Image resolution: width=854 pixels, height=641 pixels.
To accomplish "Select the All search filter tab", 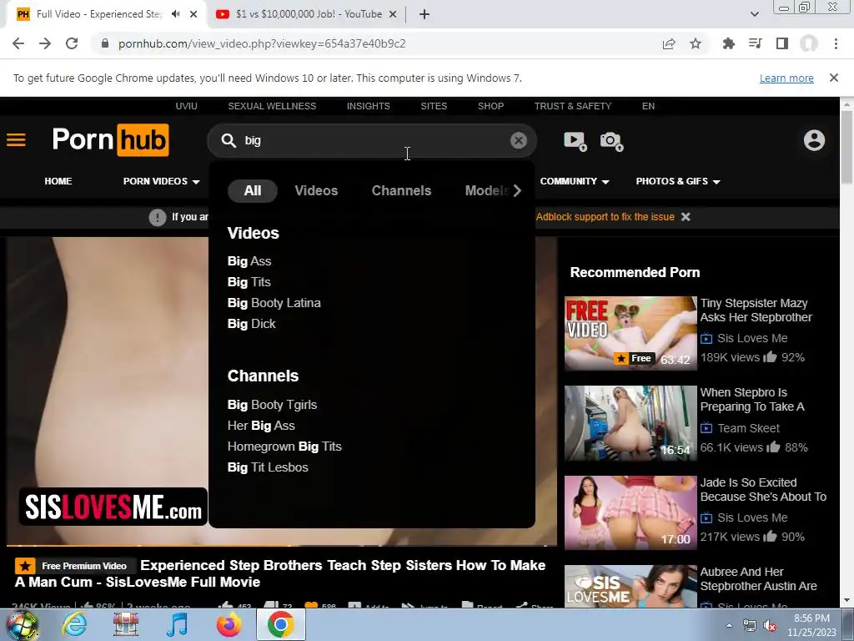I will tap(252, 191).
